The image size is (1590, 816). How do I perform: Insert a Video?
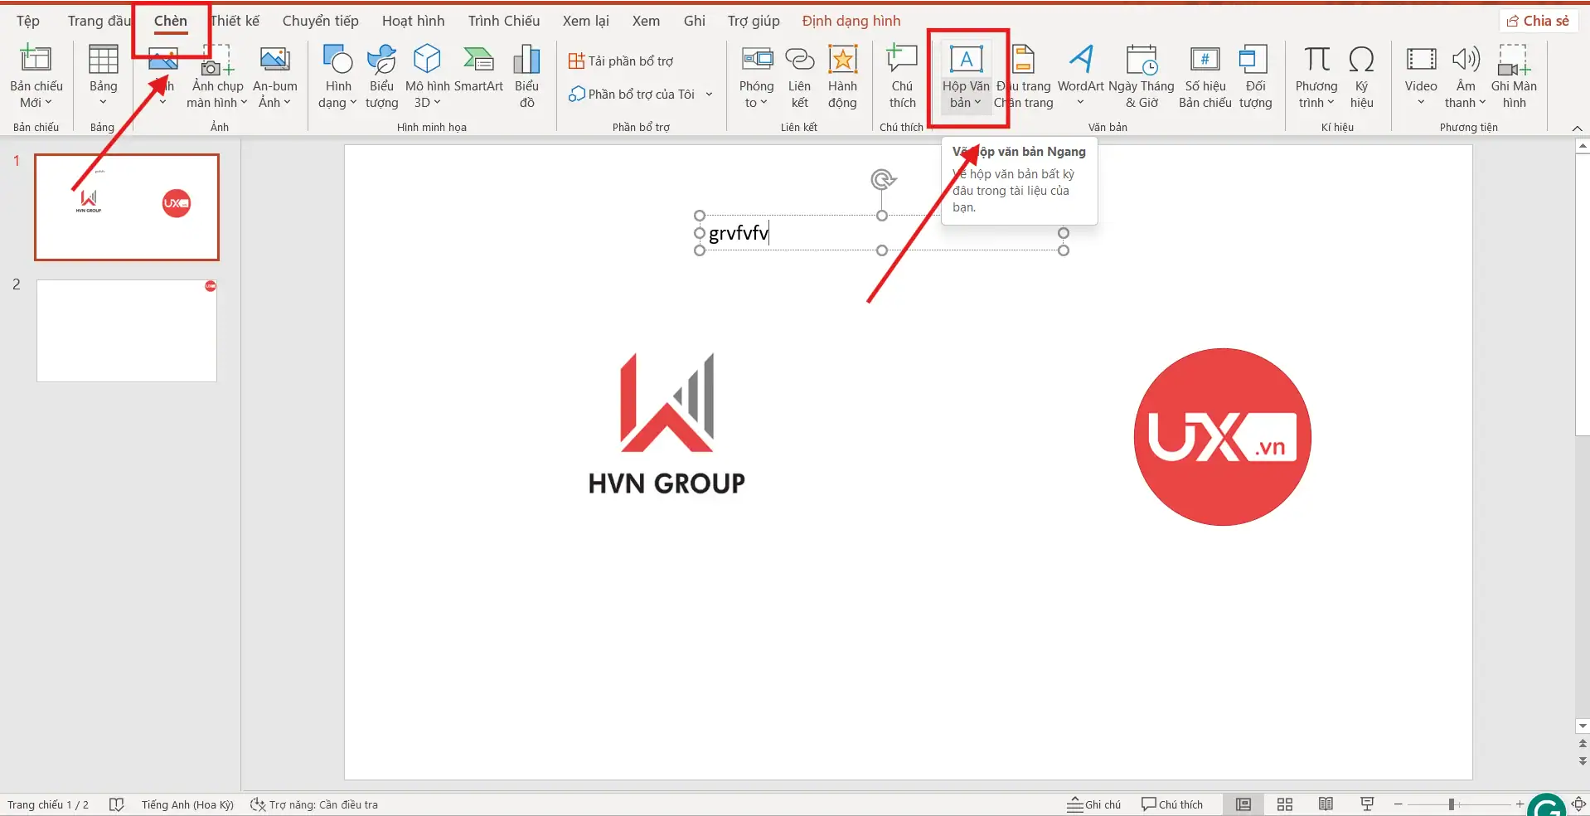click(x=1421, y=75)
